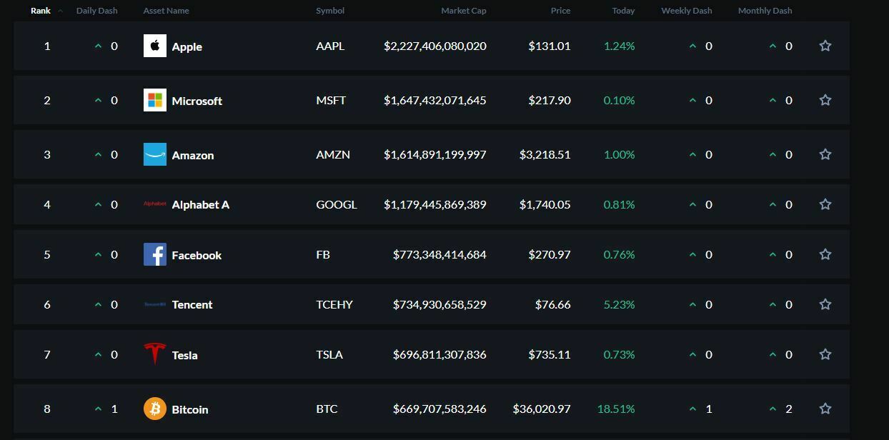Click the Microsoft logo icon

click(x=154, y=100)
